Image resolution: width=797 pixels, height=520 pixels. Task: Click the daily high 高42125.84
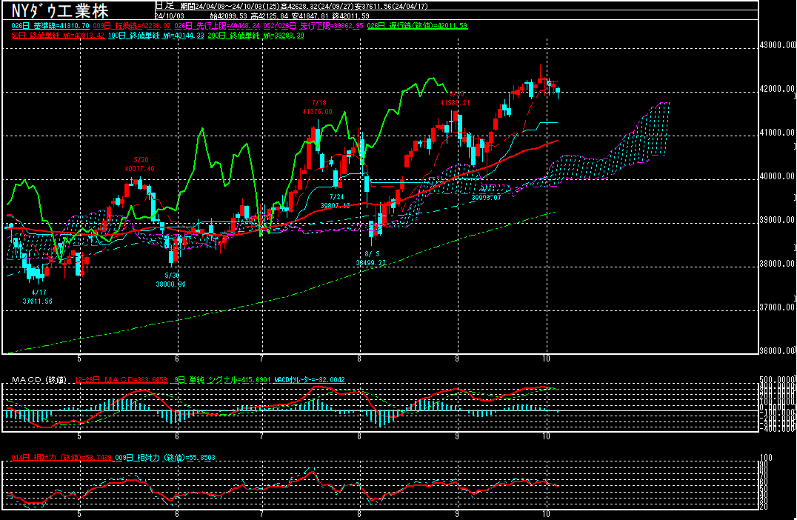pos(270,16)
